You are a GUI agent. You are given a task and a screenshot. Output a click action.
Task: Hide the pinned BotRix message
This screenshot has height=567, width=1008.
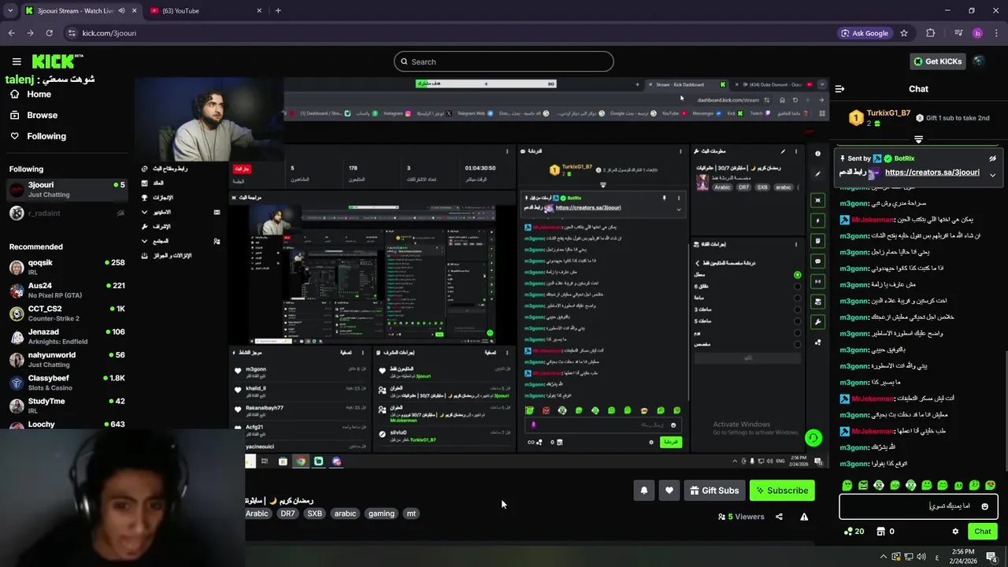(x=992, y=158)
